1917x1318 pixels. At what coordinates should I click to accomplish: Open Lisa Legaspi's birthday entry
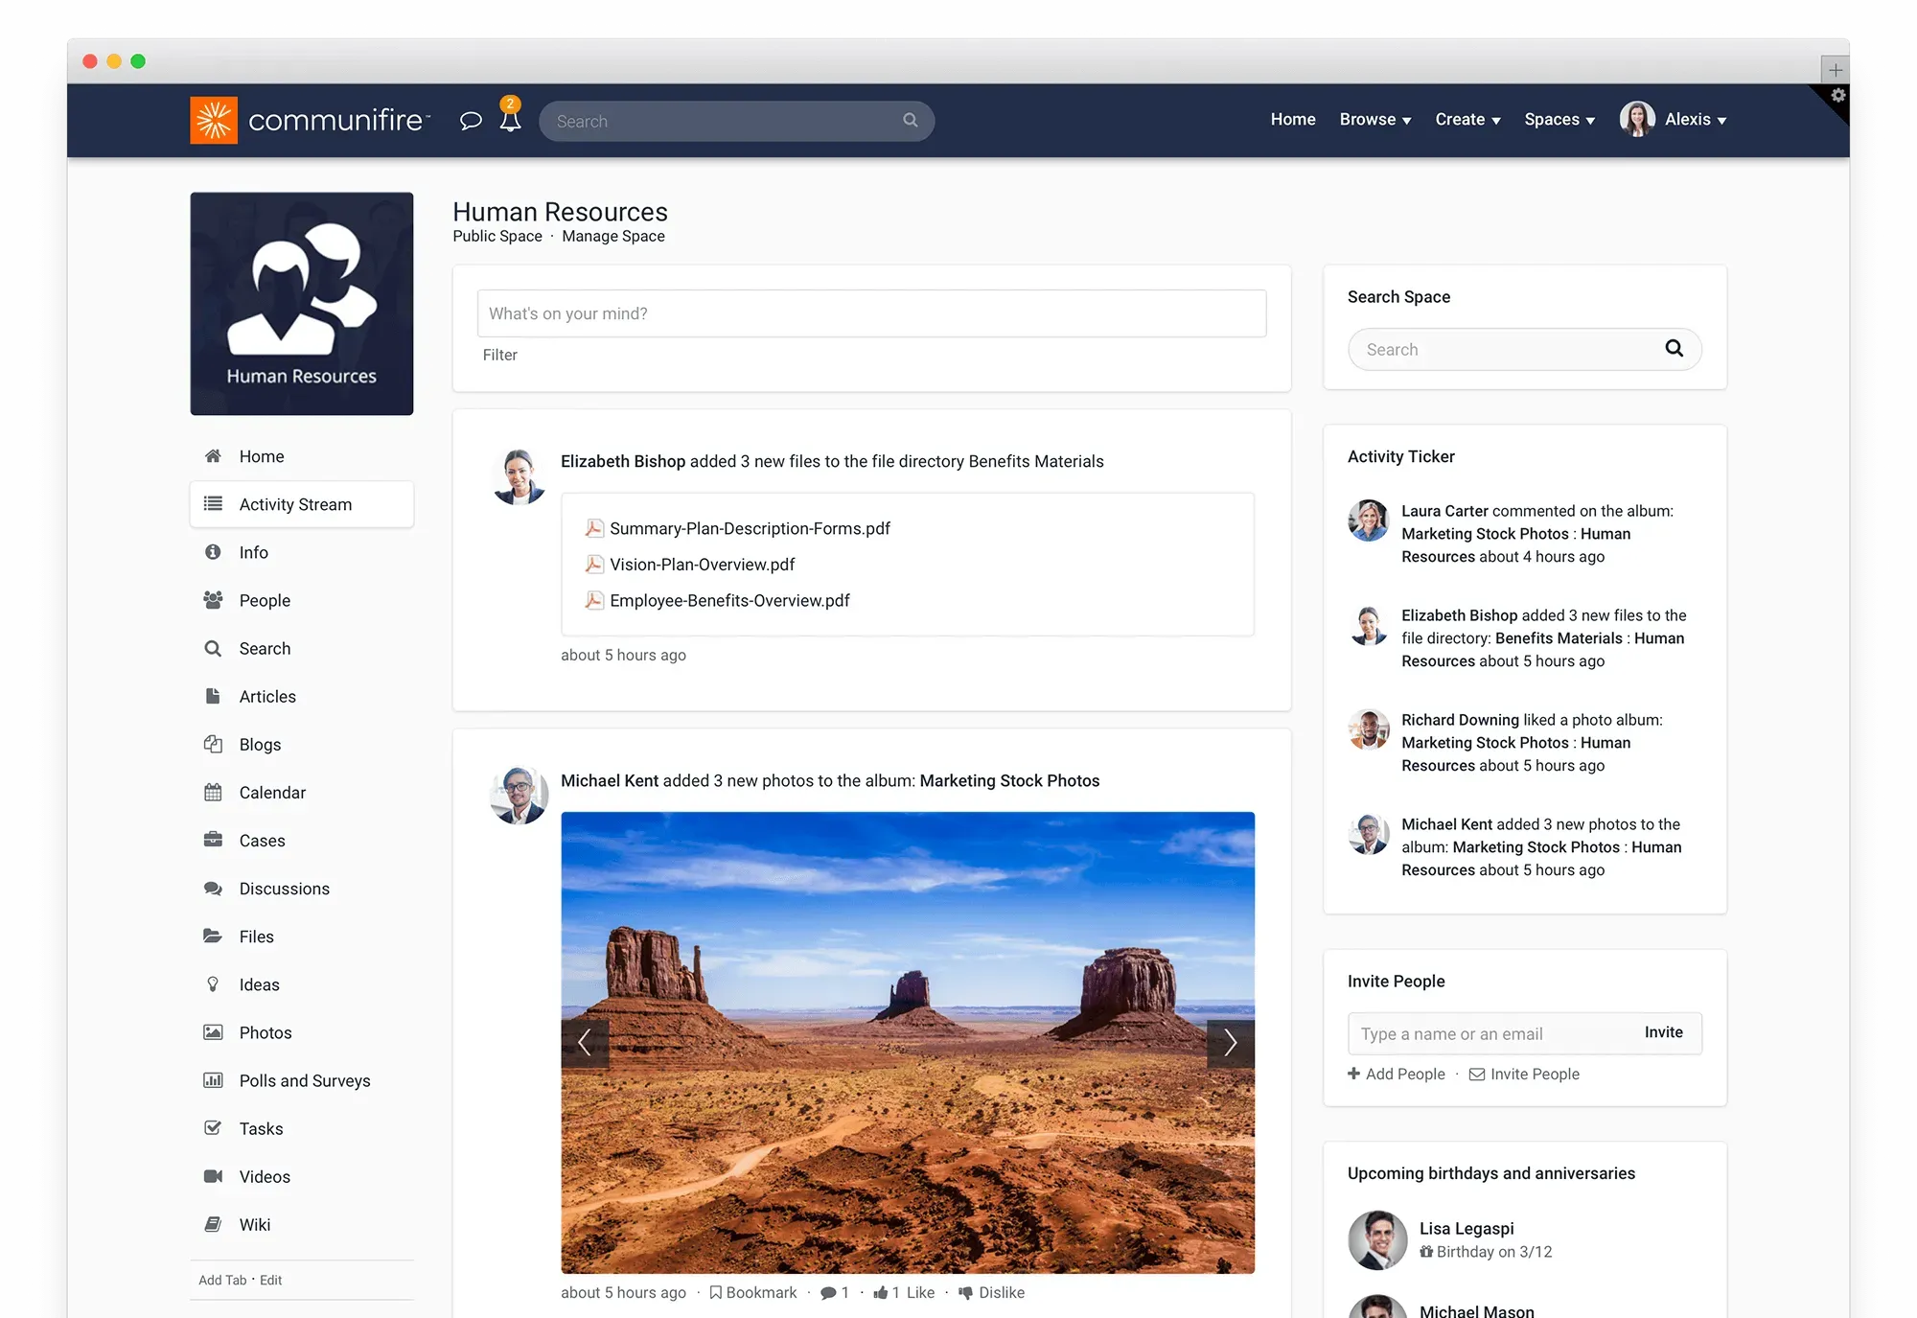click(1450, 1240)
